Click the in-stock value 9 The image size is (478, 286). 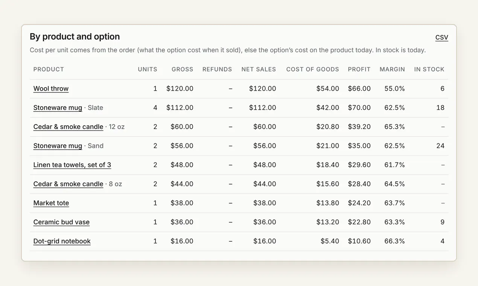(x=443, y=222)
